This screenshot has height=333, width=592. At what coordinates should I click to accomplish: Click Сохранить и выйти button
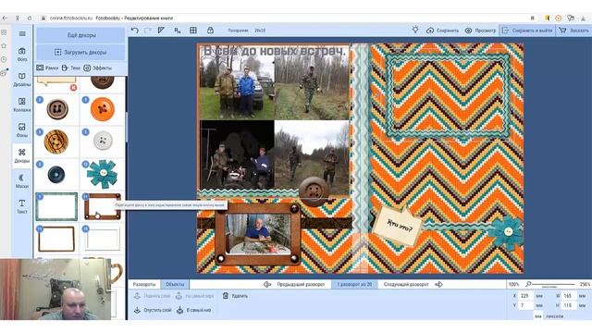point(527,31)
